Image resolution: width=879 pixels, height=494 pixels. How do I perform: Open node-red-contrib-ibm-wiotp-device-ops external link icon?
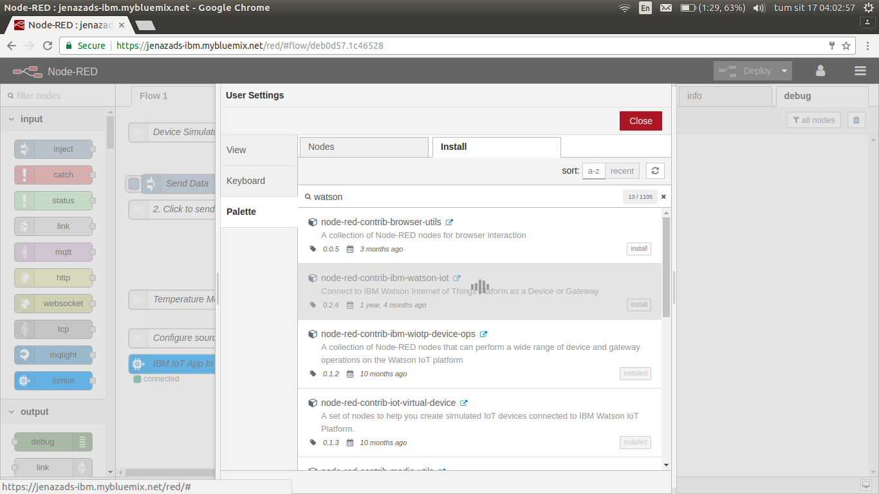point(483,334)
